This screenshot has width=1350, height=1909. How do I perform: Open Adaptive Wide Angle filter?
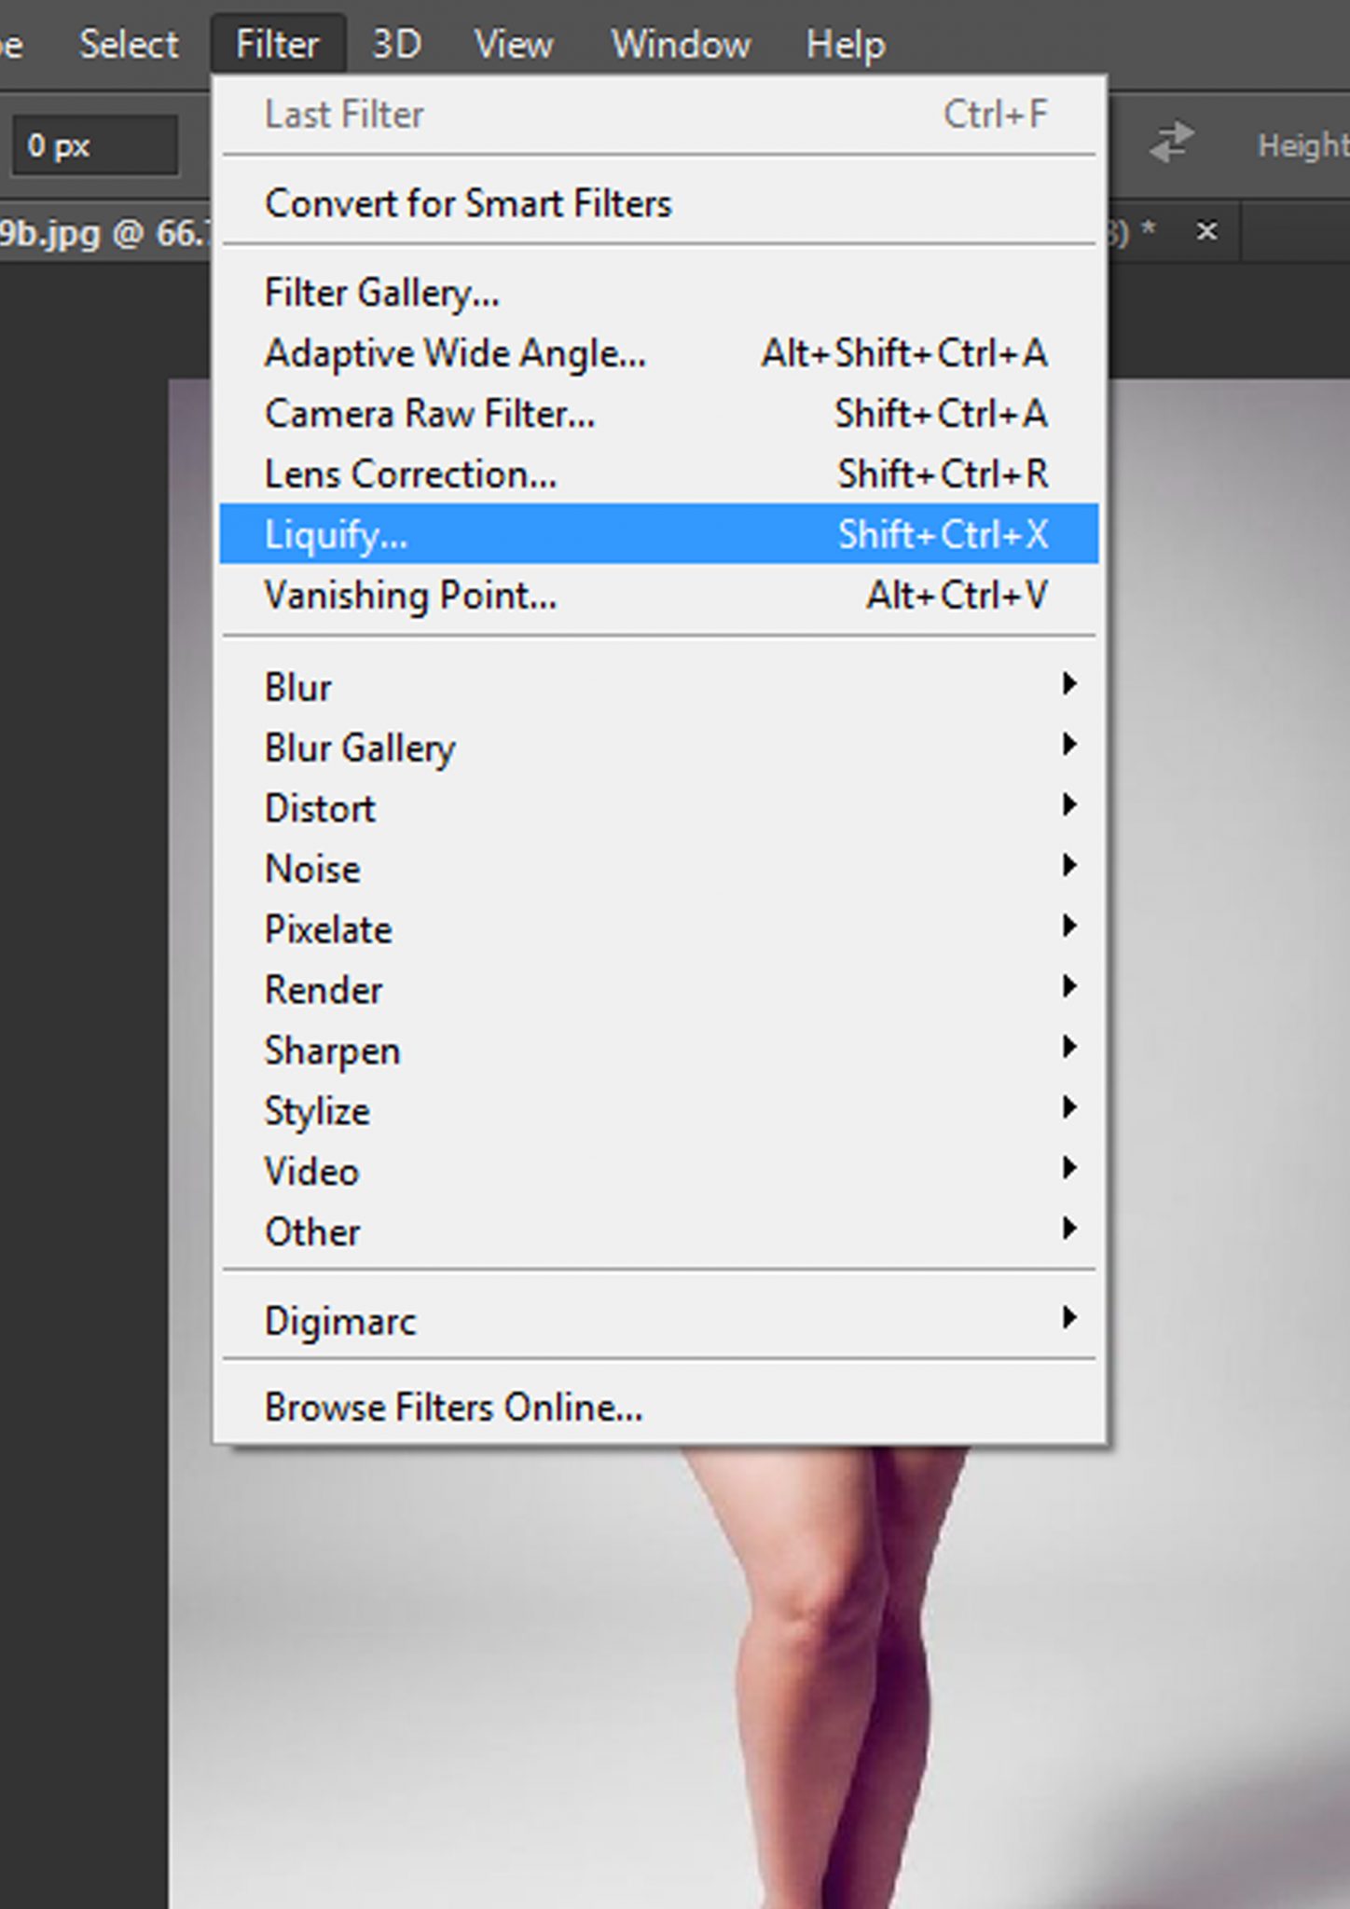(x=455, y=353)
